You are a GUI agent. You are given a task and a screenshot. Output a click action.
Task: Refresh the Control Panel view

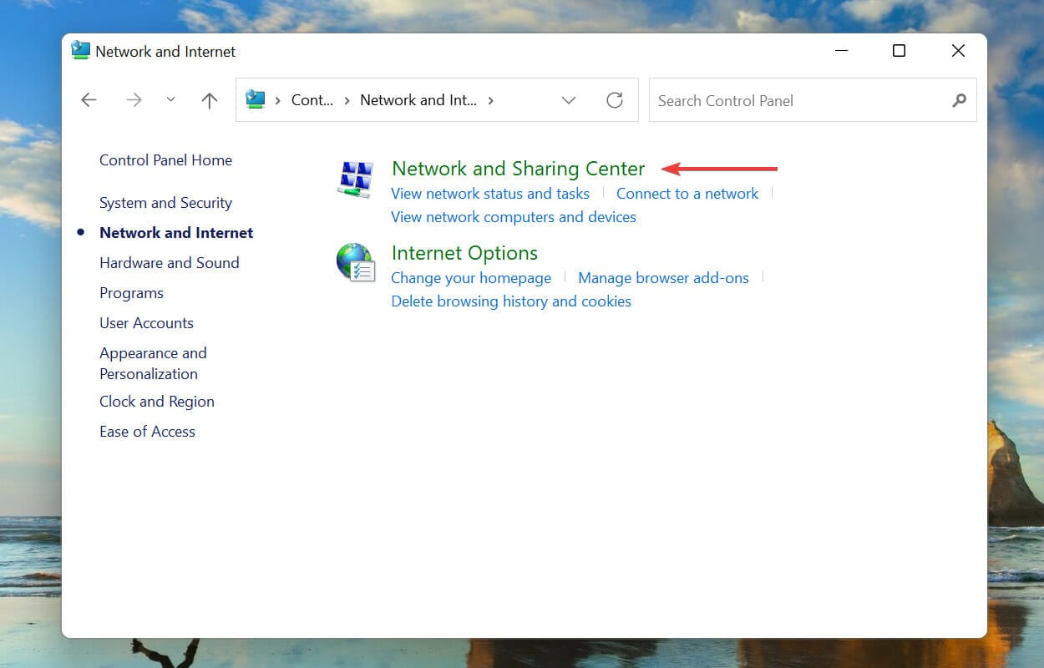click(x=615, y=100)
